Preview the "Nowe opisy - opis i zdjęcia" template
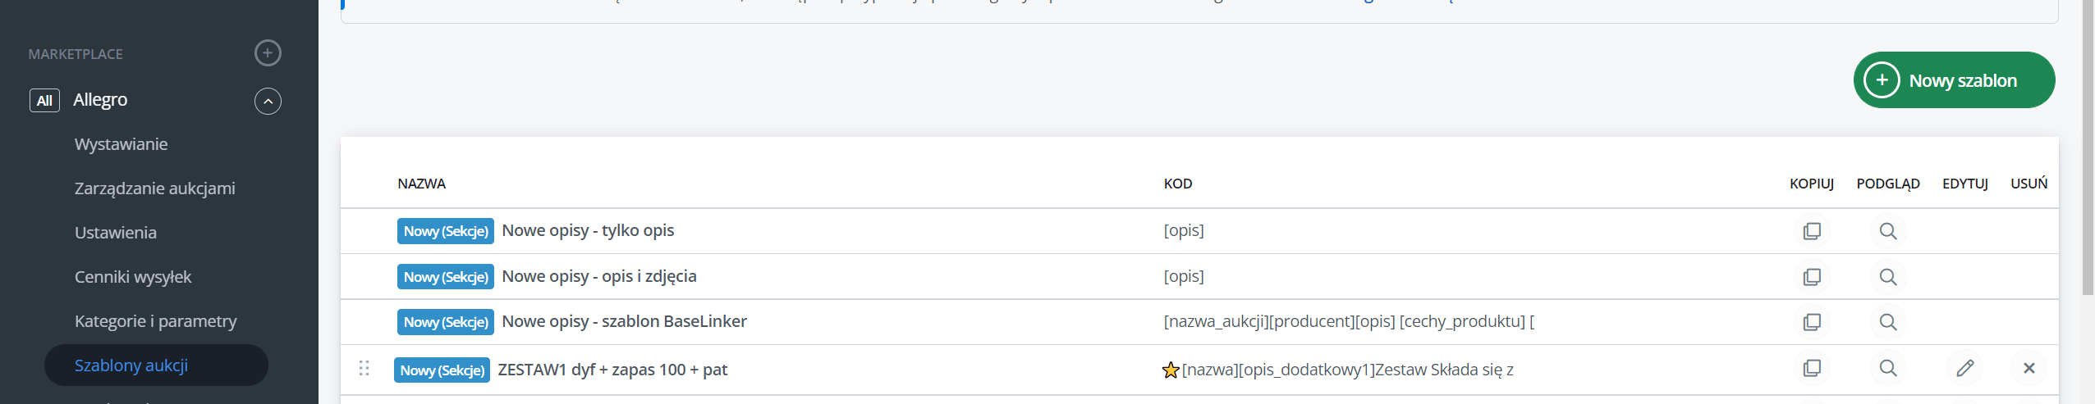The image size is (2095, 404). coord(1888,277)
